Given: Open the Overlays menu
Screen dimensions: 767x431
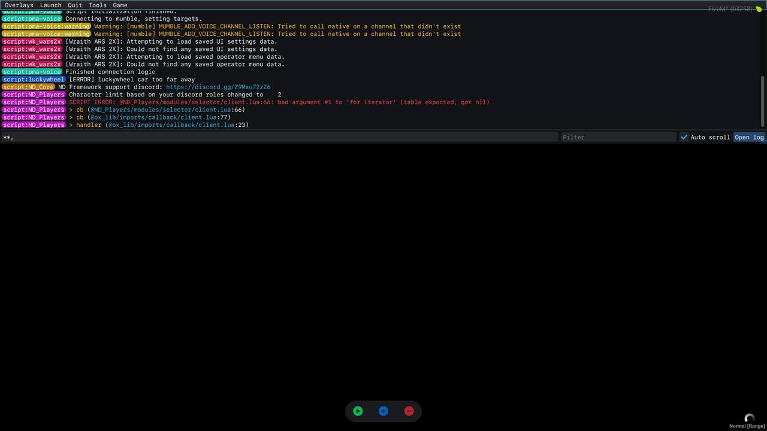Looking at the screenshot, I should (x=19, y=5).
